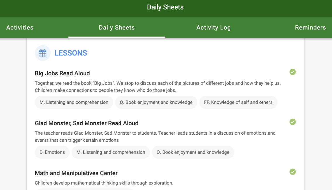
Task: Click the Daily Sheets page title header
Action: click(x=165, y=7)
